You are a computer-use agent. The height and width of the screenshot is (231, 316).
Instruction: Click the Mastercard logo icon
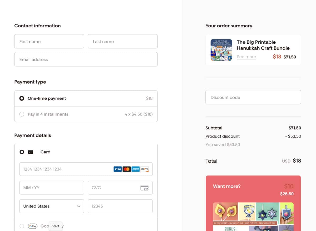point(127,169)
